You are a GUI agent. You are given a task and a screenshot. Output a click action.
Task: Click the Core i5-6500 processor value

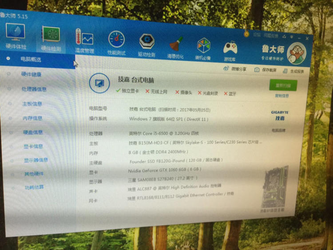pyautogui.click(x=164, y=133)
